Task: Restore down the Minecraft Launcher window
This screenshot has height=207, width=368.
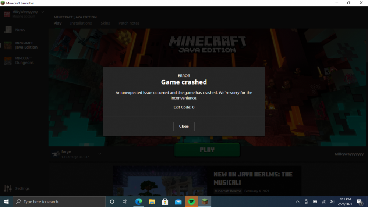Action: point(349,3)
